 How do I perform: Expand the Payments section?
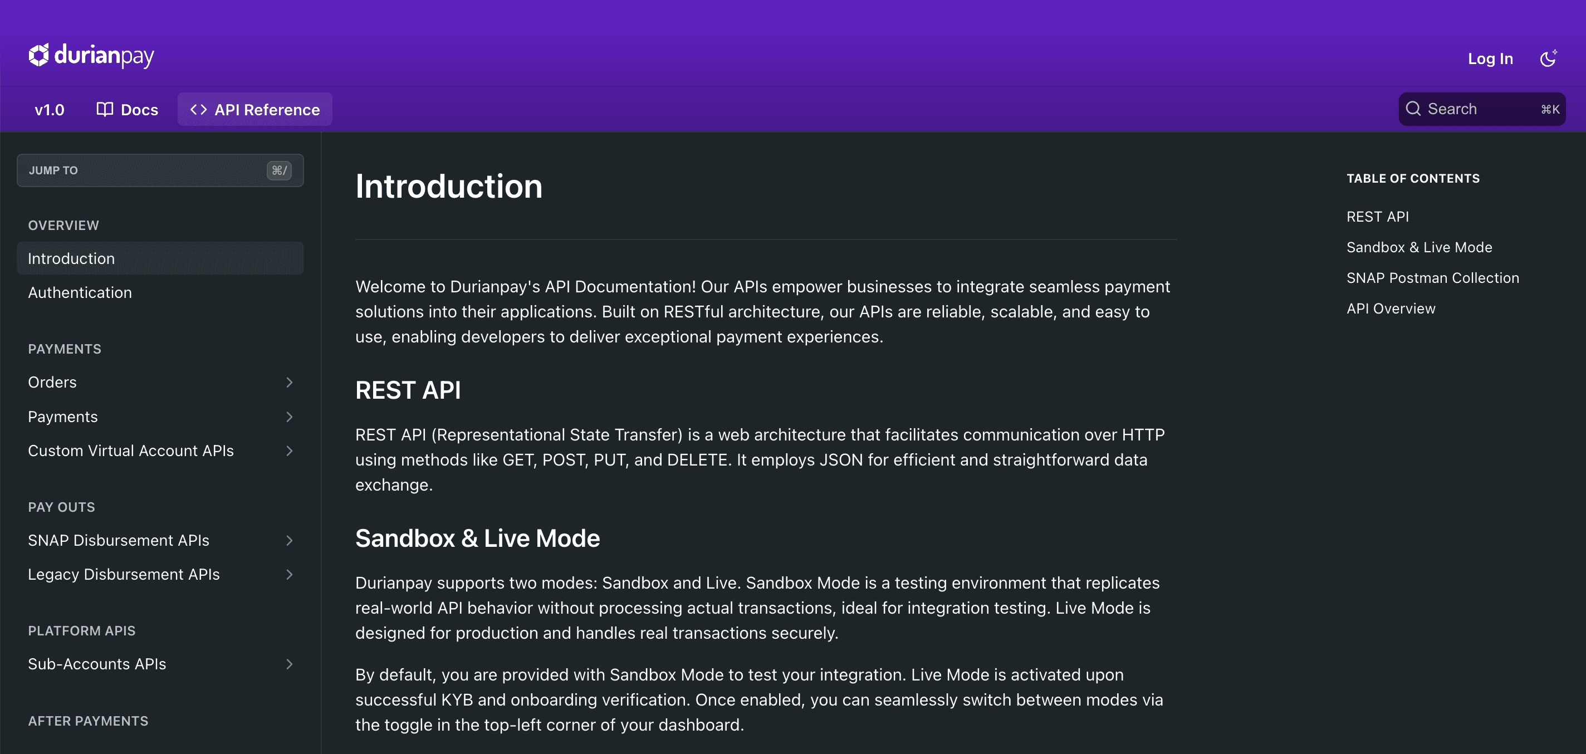pyautogui.click(x=290, y=417)
